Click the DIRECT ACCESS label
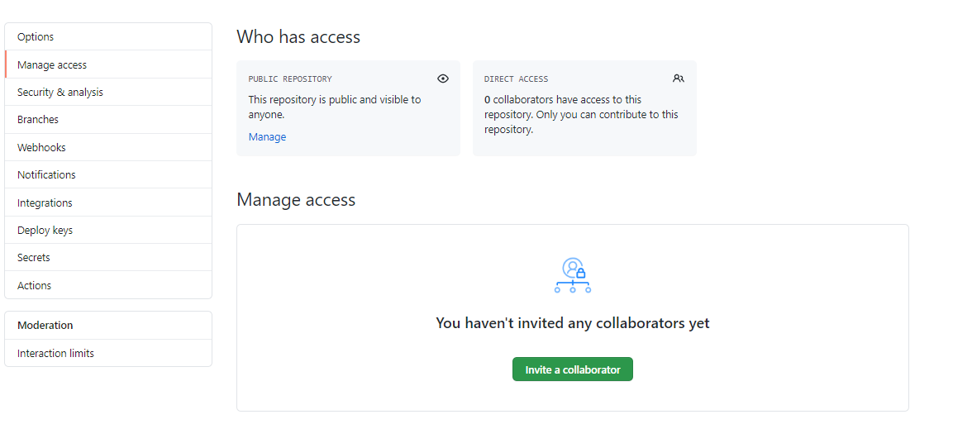 pos(516,79)
